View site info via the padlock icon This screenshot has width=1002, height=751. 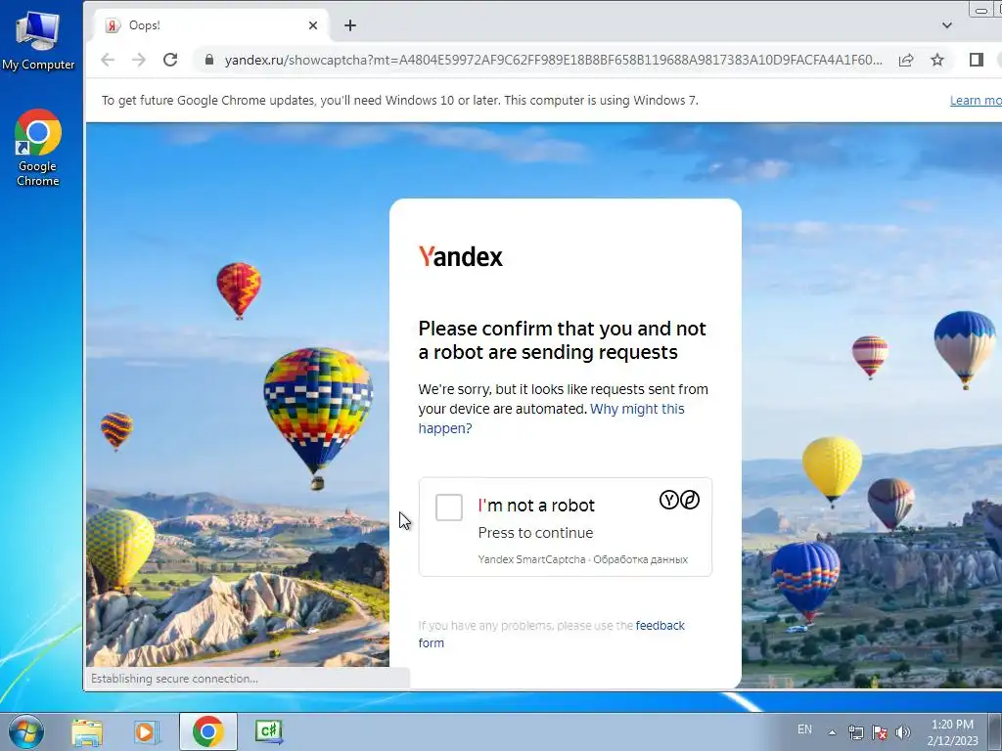[x=209, y=60]
